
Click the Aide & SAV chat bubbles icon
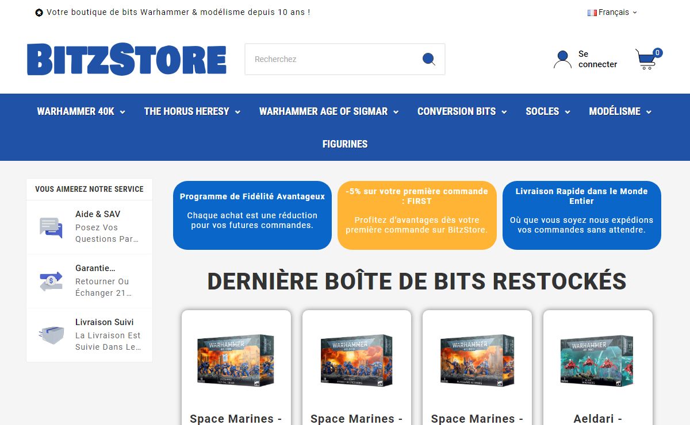point(51,227)
